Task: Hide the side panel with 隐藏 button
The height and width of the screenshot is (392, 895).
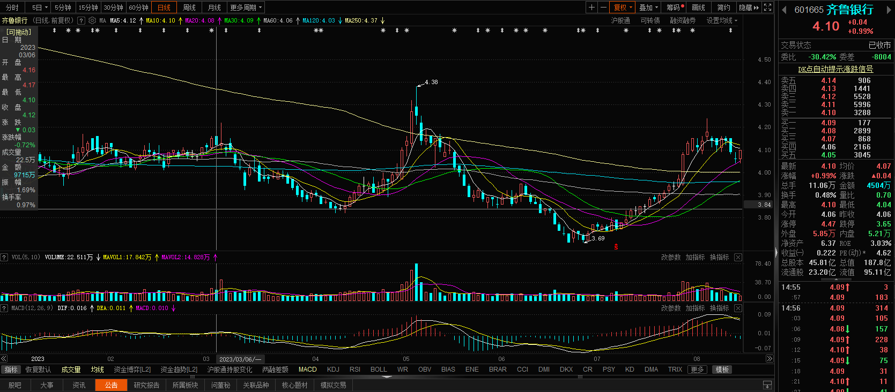Action: click(x=749, y=7)
